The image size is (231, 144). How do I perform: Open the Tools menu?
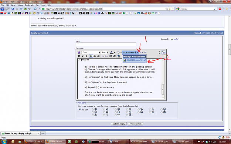click(x=43, y=5)
